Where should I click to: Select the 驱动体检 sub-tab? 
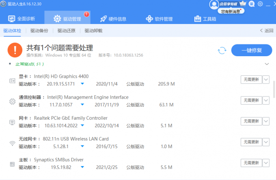[12, 31]
